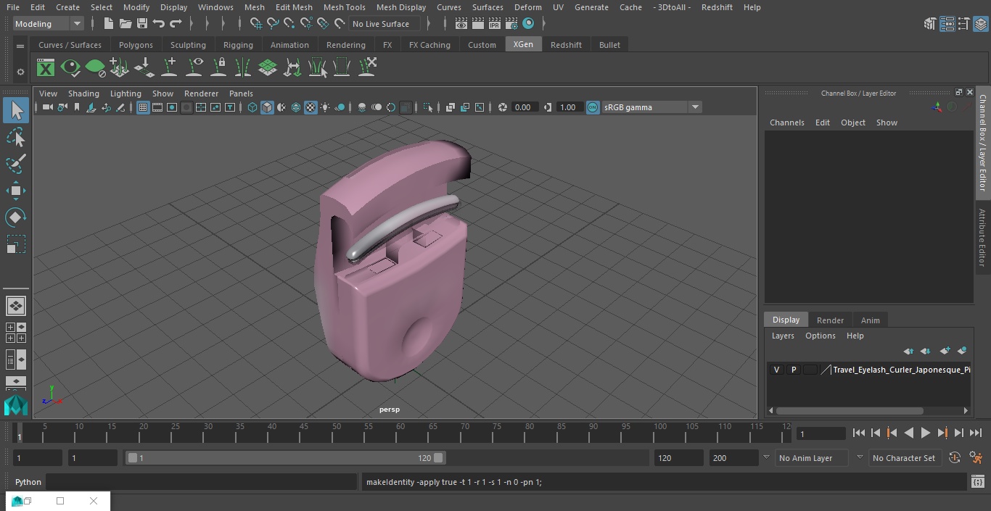This screenshot has height=511, width=991.
Task: Toggle layer playback P box
Action: [793, 370]
